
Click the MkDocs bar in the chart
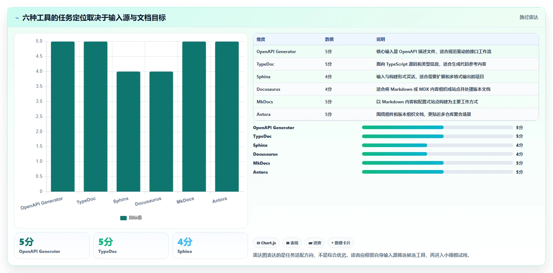coord(194,117)
